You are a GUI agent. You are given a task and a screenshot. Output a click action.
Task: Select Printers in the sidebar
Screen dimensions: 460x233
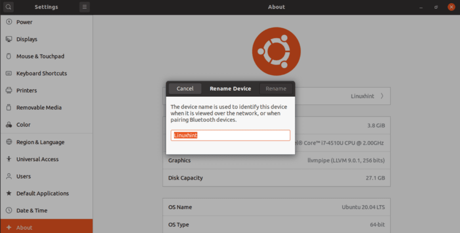point(46,90)
